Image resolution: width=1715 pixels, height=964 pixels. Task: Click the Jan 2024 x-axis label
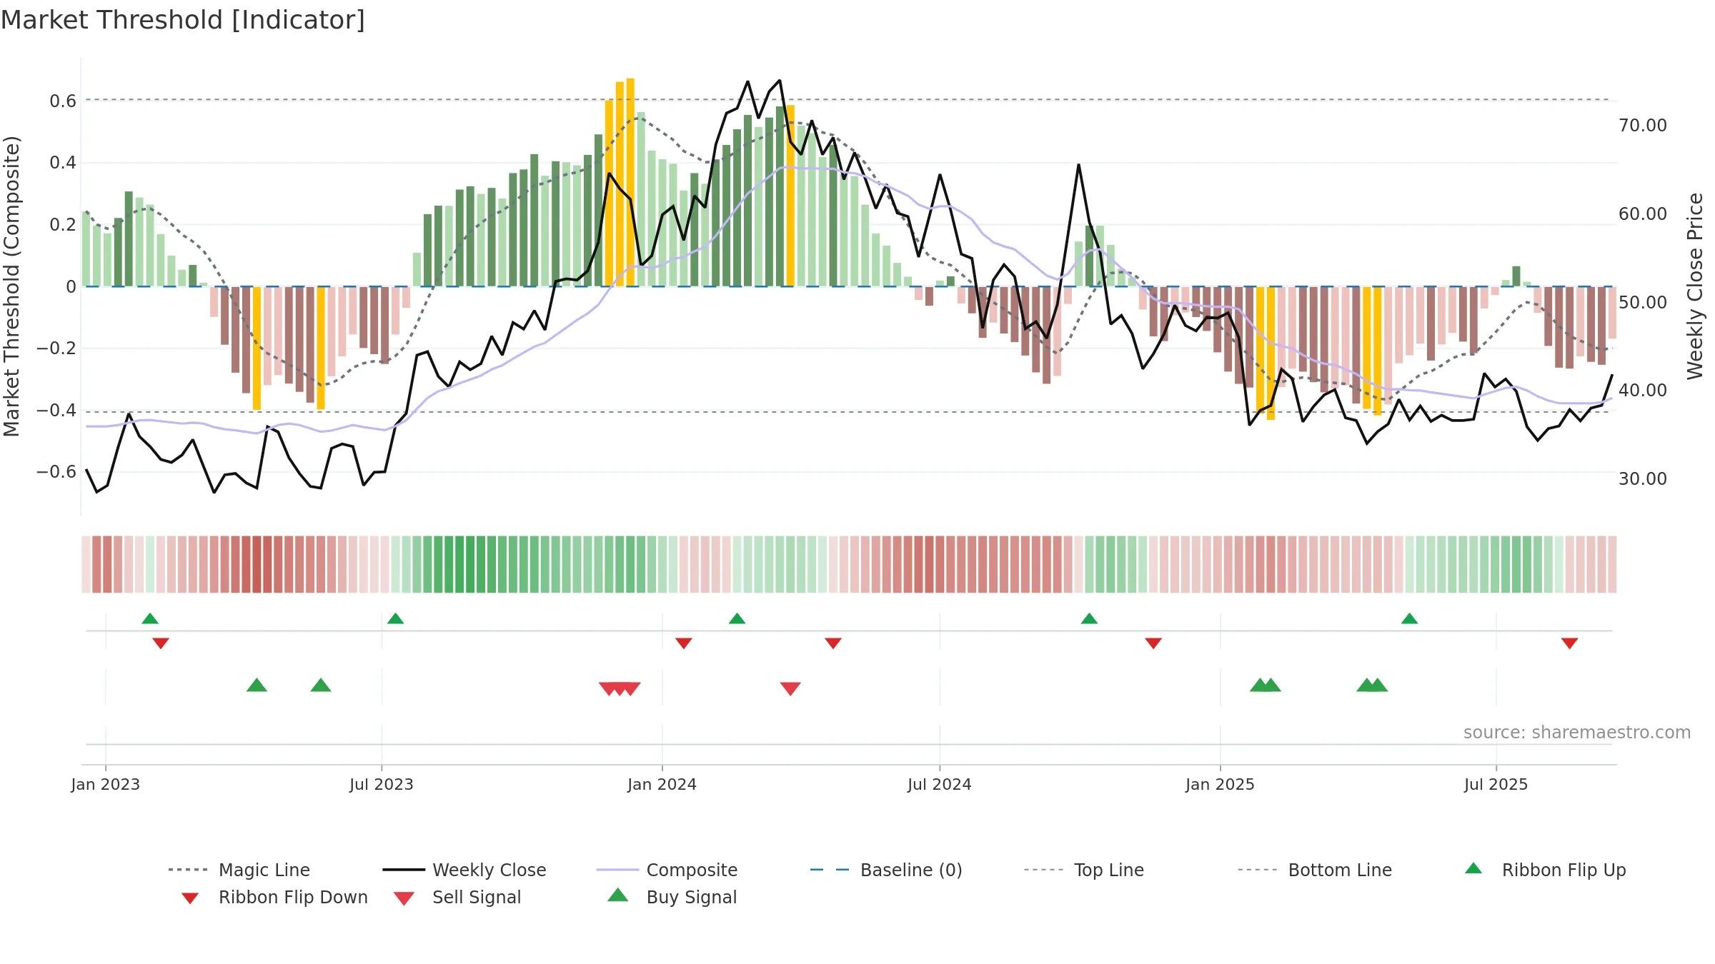click(x=662, y=785)
